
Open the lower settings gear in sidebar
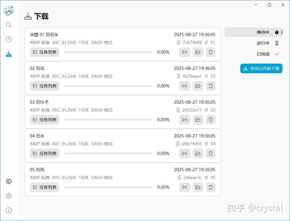(9, 196)
